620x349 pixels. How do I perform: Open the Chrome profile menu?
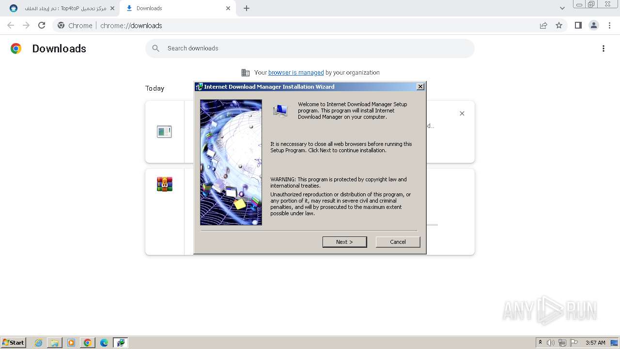point(594,25)
